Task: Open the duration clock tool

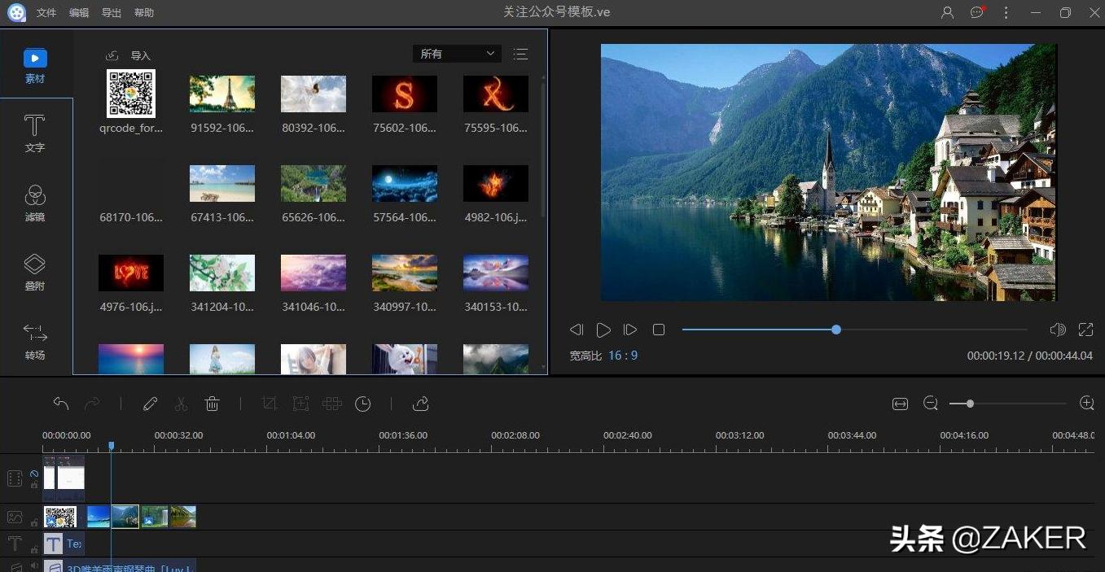Action: coord(363,404)
